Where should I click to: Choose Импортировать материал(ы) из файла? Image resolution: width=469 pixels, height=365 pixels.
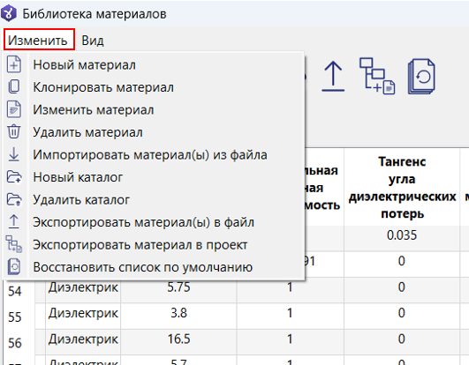150,154
